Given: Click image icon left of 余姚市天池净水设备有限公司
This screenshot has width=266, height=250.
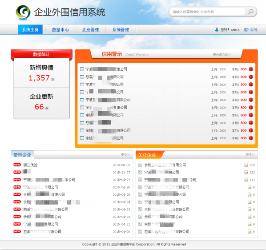Looking at the screenshot, I should [140, 209].
